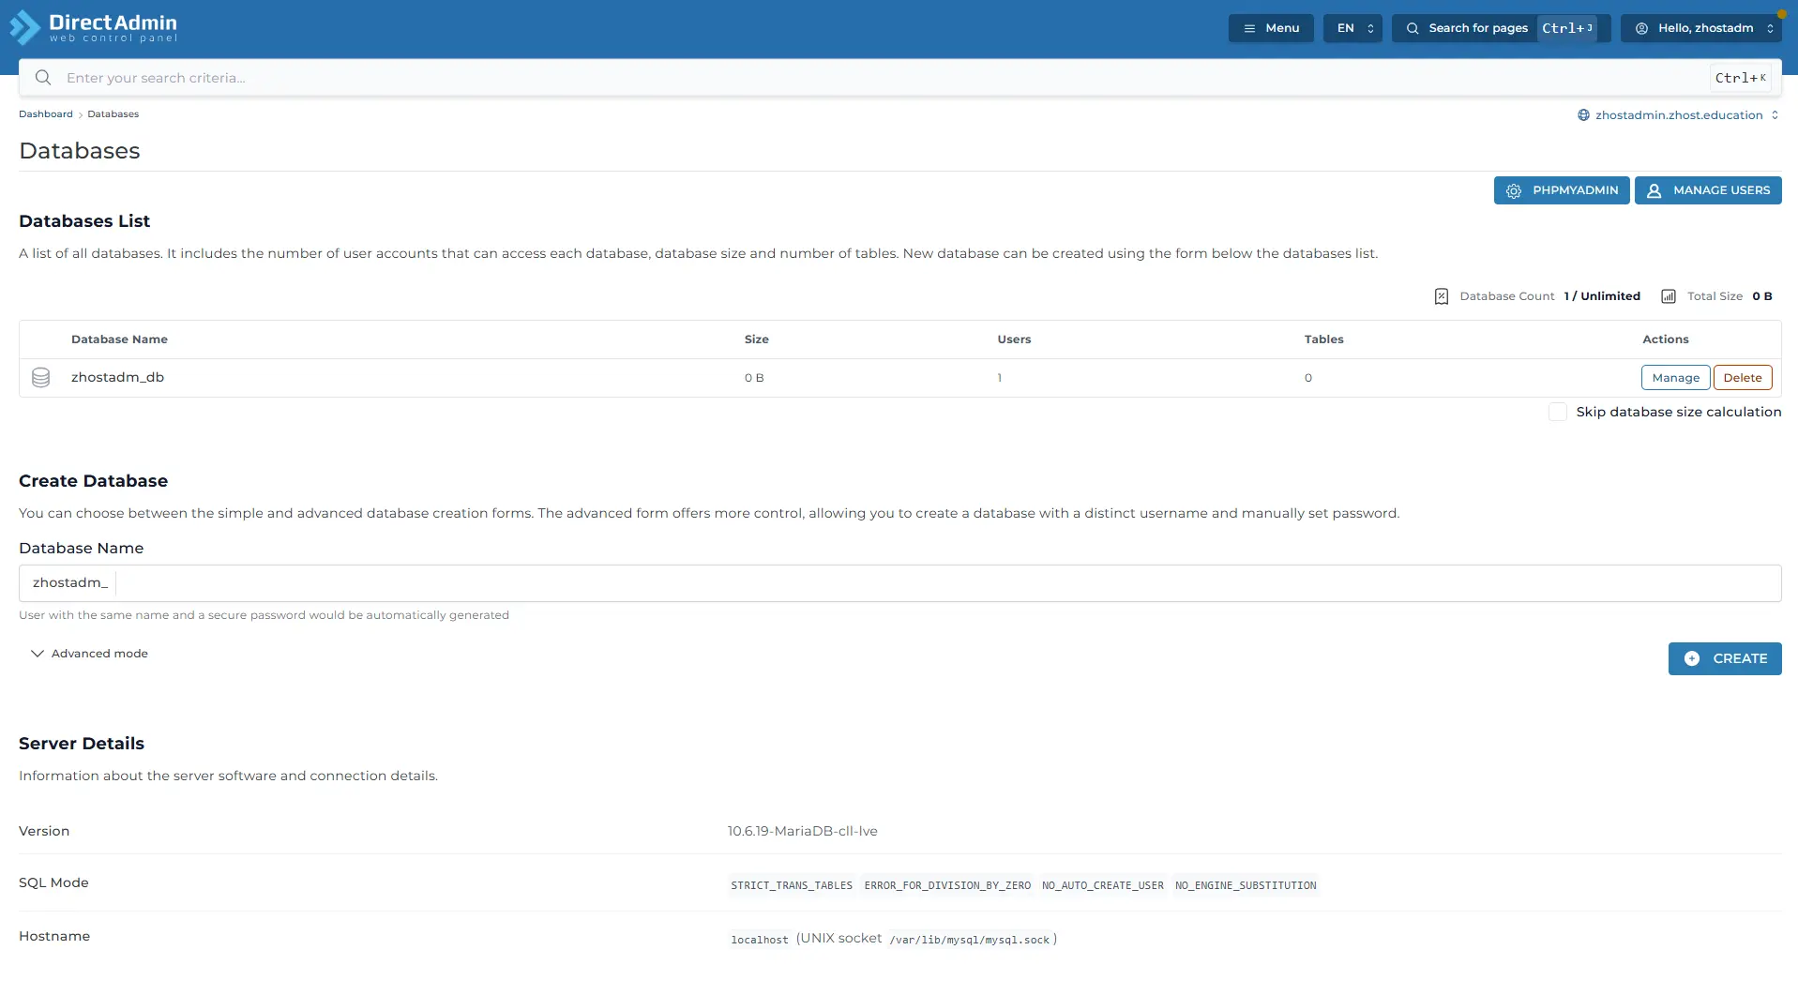Viewport: 1798px width, 995px height.
Task: Expand Advanced mode
Action: (x=89, y=654)
